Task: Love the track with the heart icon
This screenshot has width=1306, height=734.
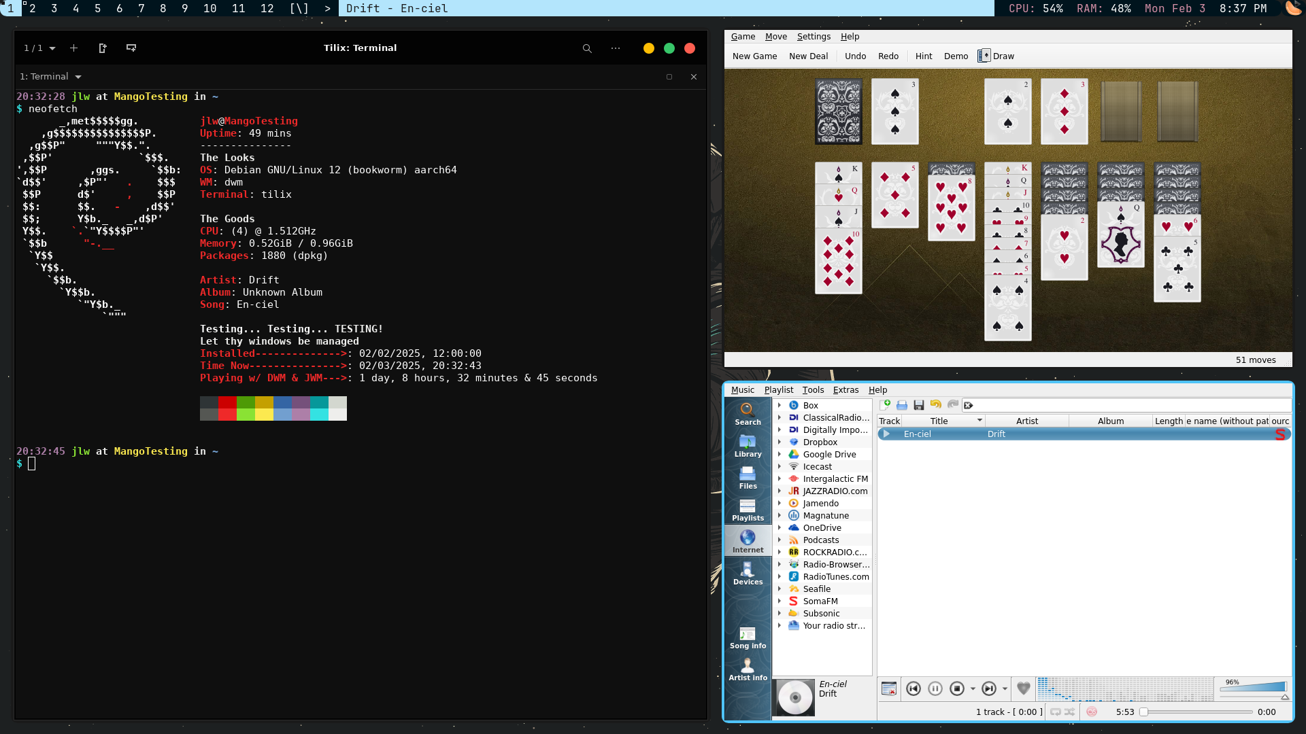Action: [1023, 688]
